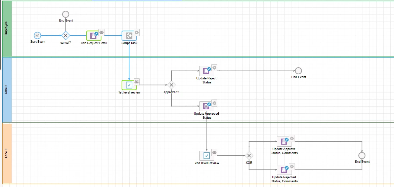Select the End Event in Lane 2
This screenshot has height=187, width=394.
298,71
